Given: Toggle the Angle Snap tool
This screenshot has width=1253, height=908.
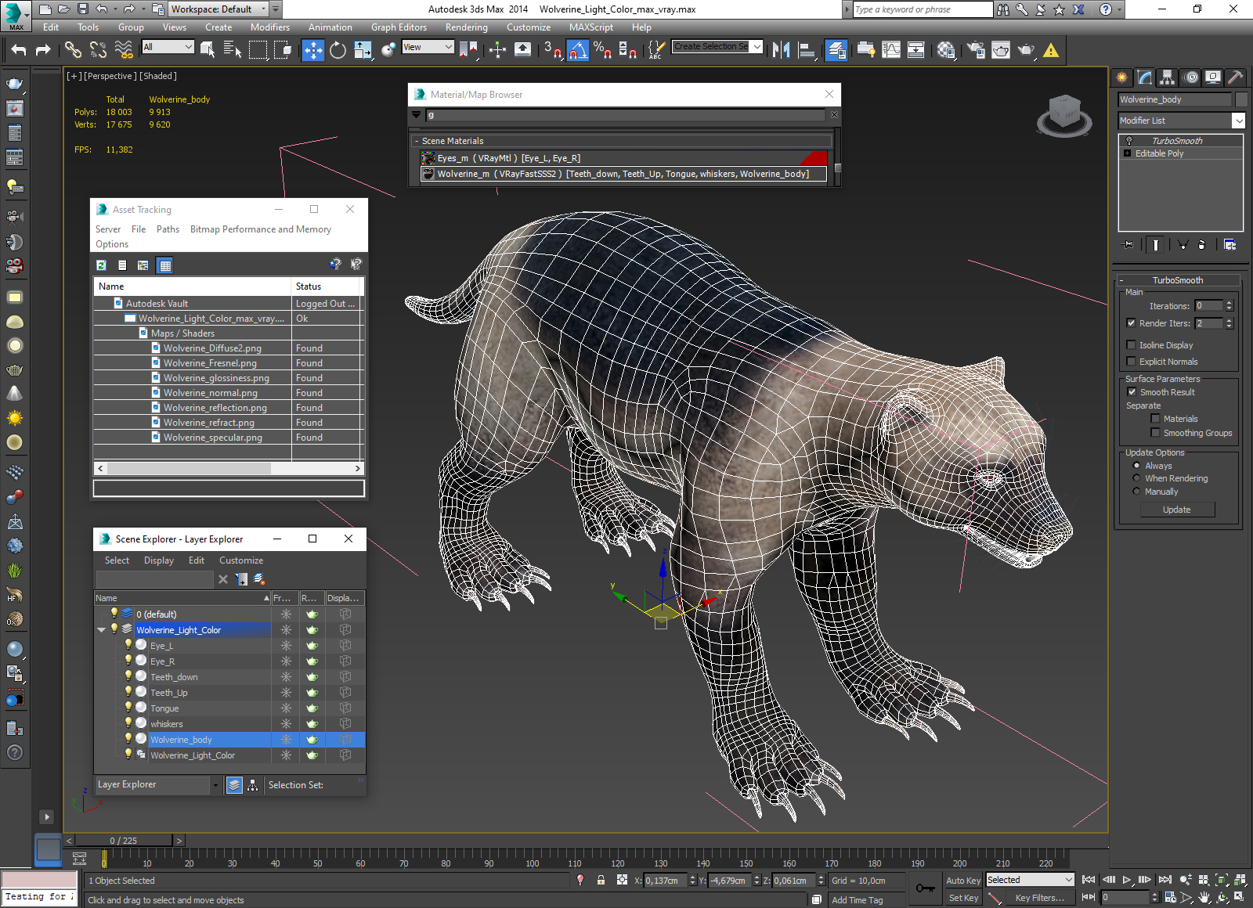Looking at the screenshot, I should click(577, 50).
